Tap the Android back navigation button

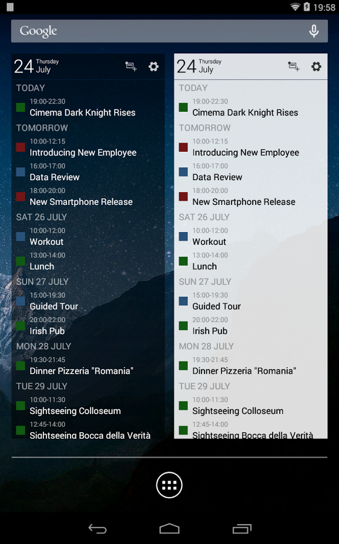point(97,529)
